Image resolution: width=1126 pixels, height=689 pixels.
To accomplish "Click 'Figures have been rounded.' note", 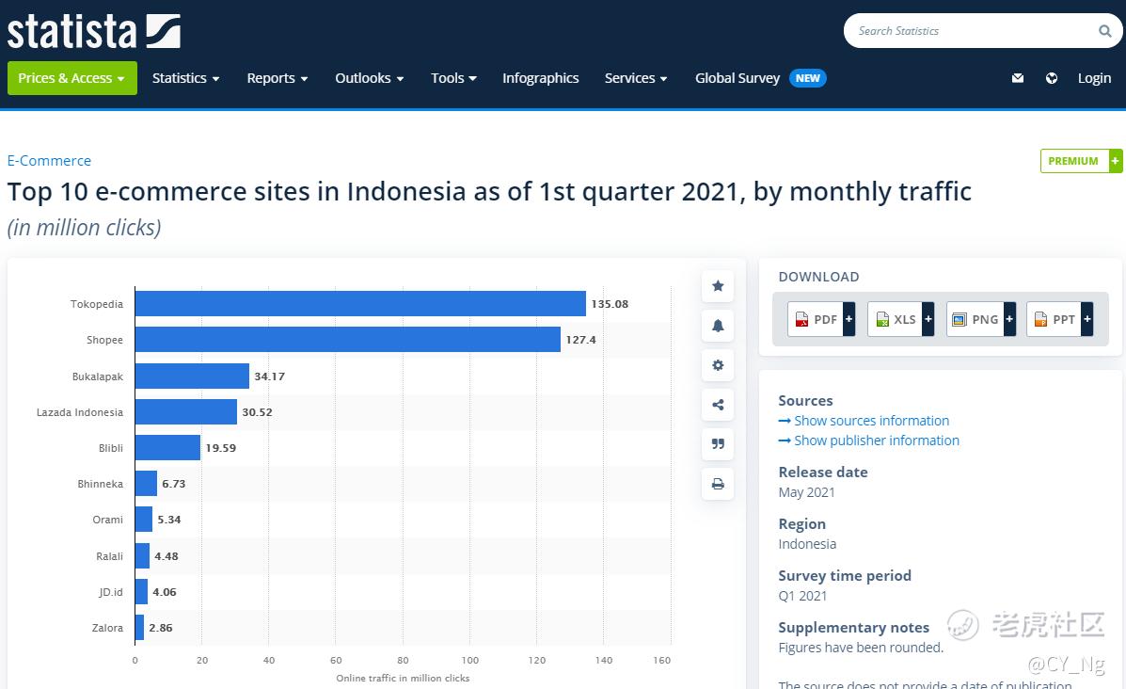I will coord(861,648).
